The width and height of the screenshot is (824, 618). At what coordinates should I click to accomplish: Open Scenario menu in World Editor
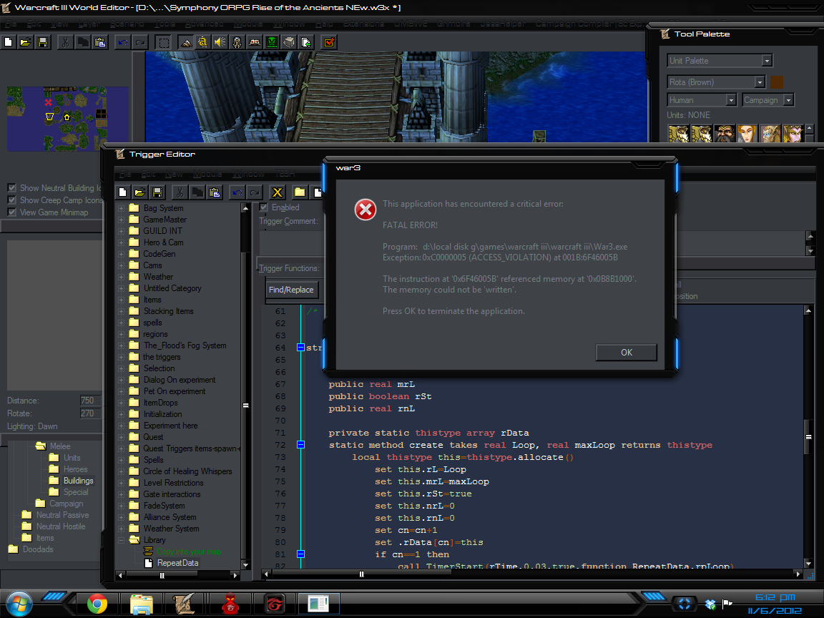127,24
